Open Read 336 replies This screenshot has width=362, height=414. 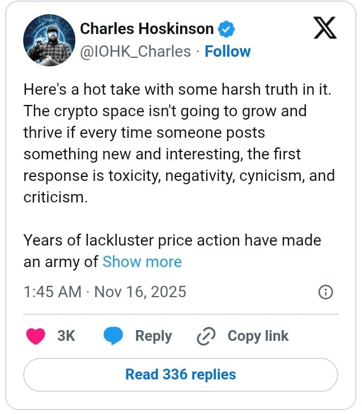tap(181, 374)
